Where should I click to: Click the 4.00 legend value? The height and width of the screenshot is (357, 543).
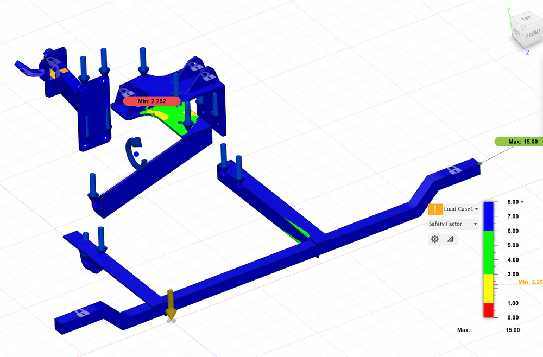tap(513, 260)
